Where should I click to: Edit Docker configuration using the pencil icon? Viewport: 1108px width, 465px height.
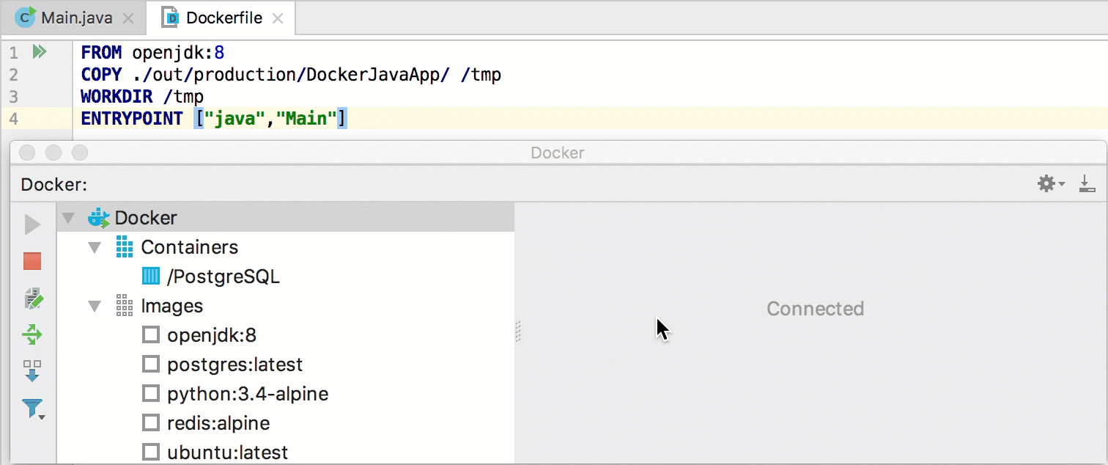tap(32, 299)
